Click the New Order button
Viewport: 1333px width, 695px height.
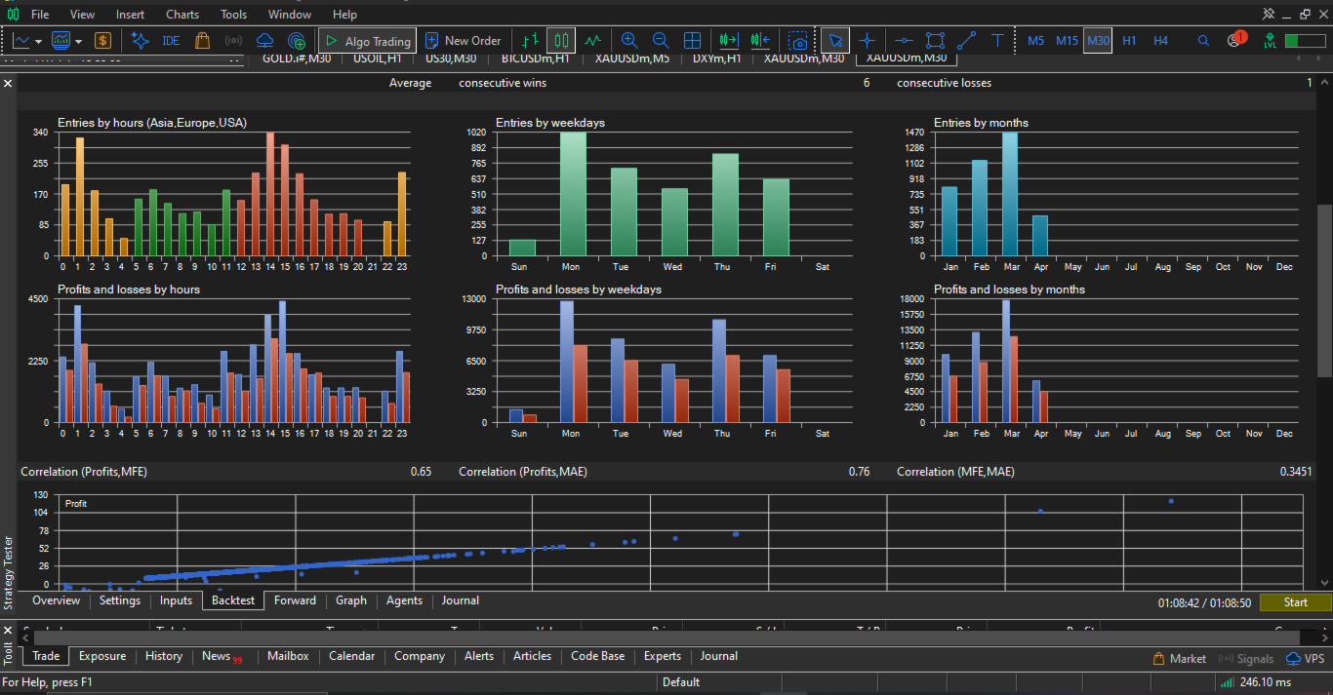point(464,41)
